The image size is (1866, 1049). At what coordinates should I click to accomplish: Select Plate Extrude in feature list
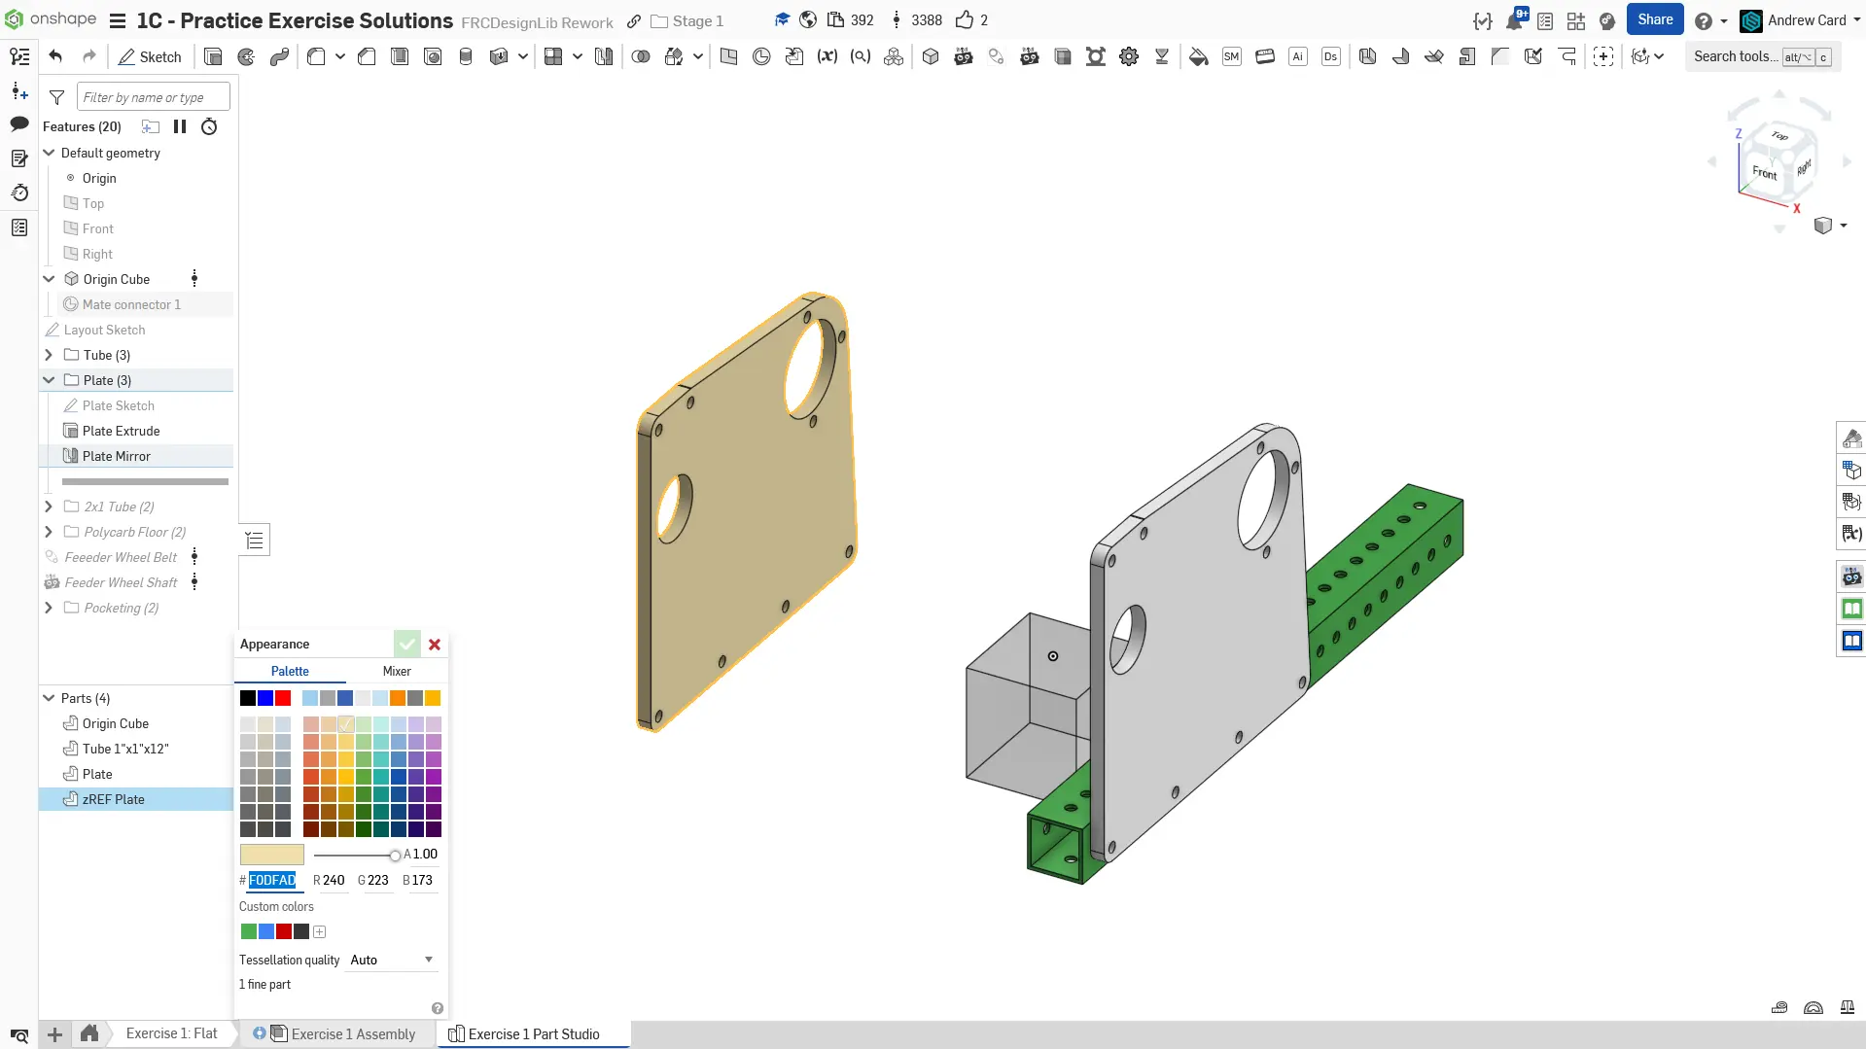[x=121, y=431]
